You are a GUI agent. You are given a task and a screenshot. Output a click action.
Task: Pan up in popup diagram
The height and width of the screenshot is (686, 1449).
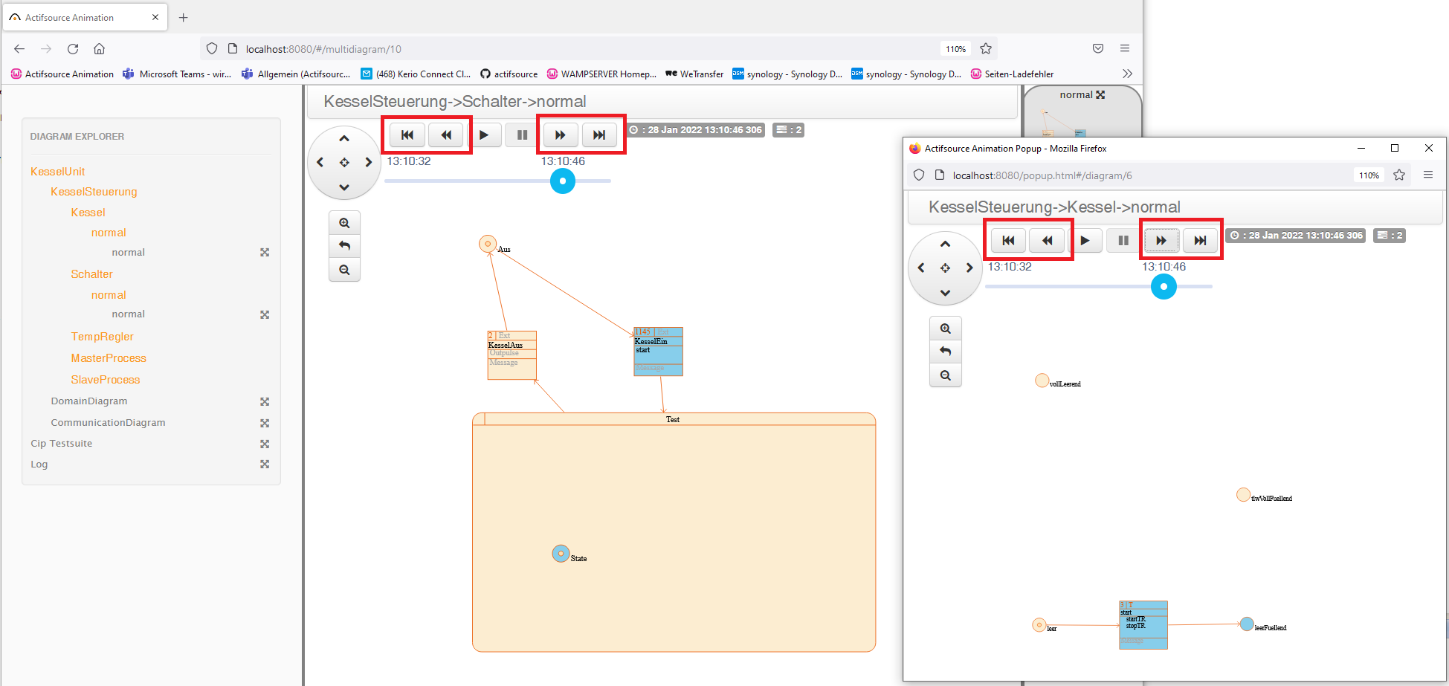pyautogui.click(x=945, y=244)
